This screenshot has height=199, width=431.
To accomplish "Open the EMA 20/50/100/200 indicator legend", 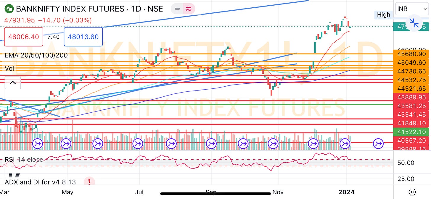I will click(x=36, y=55).
